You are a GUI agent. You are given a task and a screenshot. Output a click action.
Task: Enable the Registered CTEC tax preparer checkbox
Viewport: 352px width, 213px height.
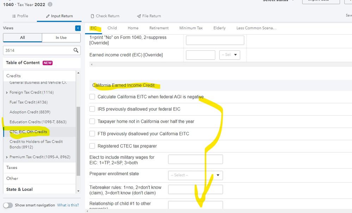coord(92,146)
